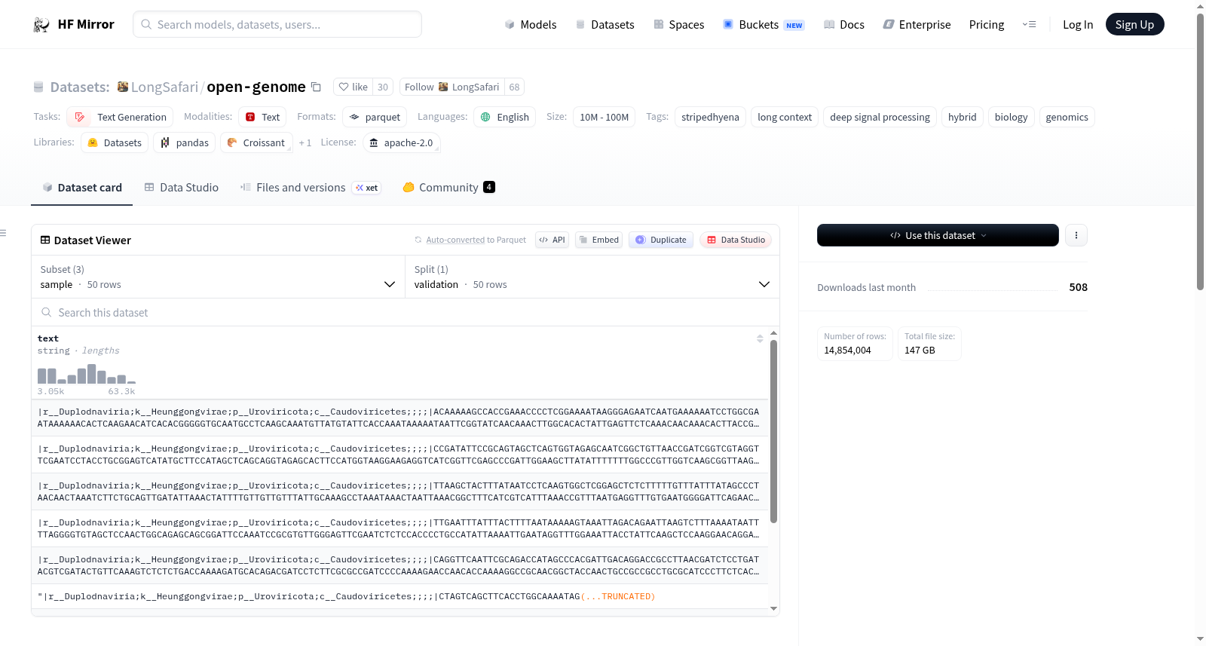Select the Croissant library tag
This screenshot has height=646, width=1206.
(x=256, y=142)
